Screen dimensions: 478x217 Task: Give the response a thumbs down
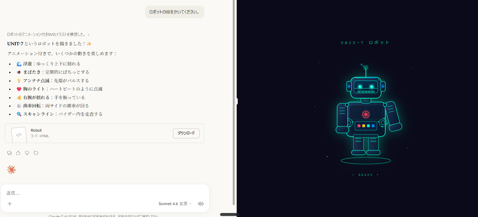pos(27,153)
